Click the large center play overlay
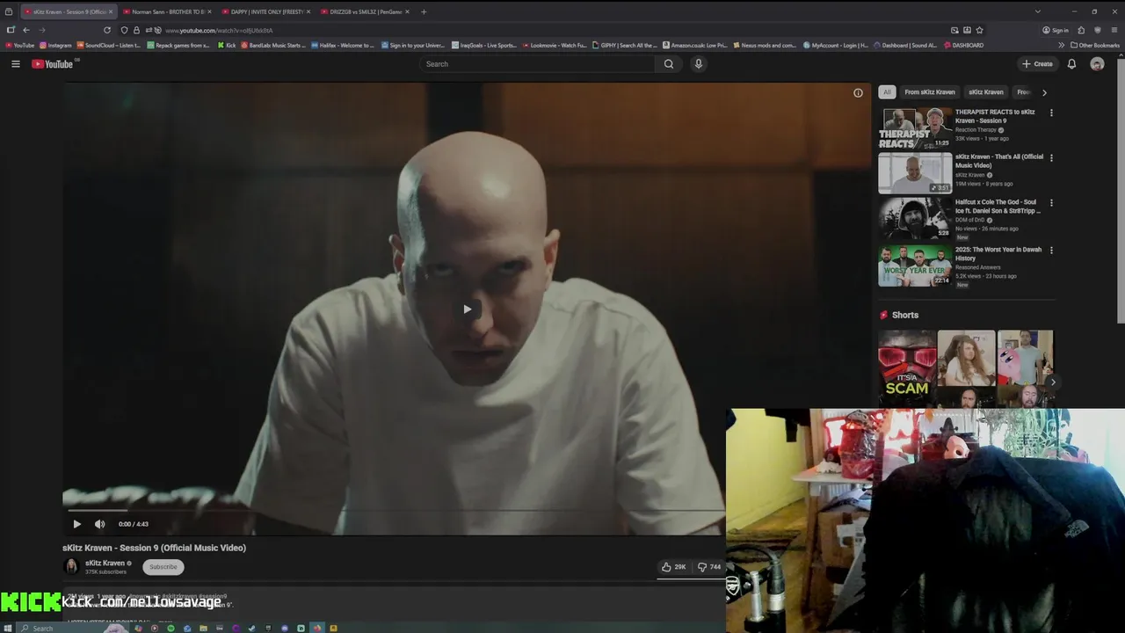 point(467,309)
